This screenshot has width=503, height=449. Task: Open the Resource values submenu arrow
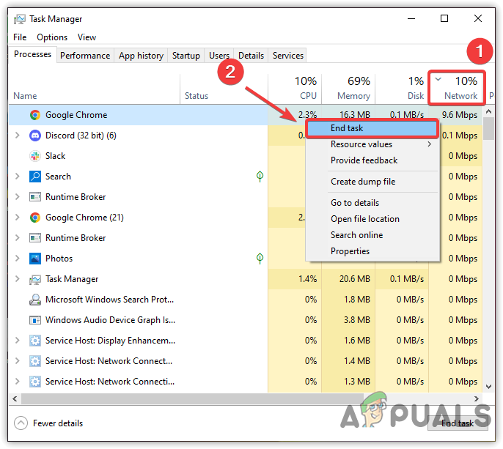click(x=429, y=144)
